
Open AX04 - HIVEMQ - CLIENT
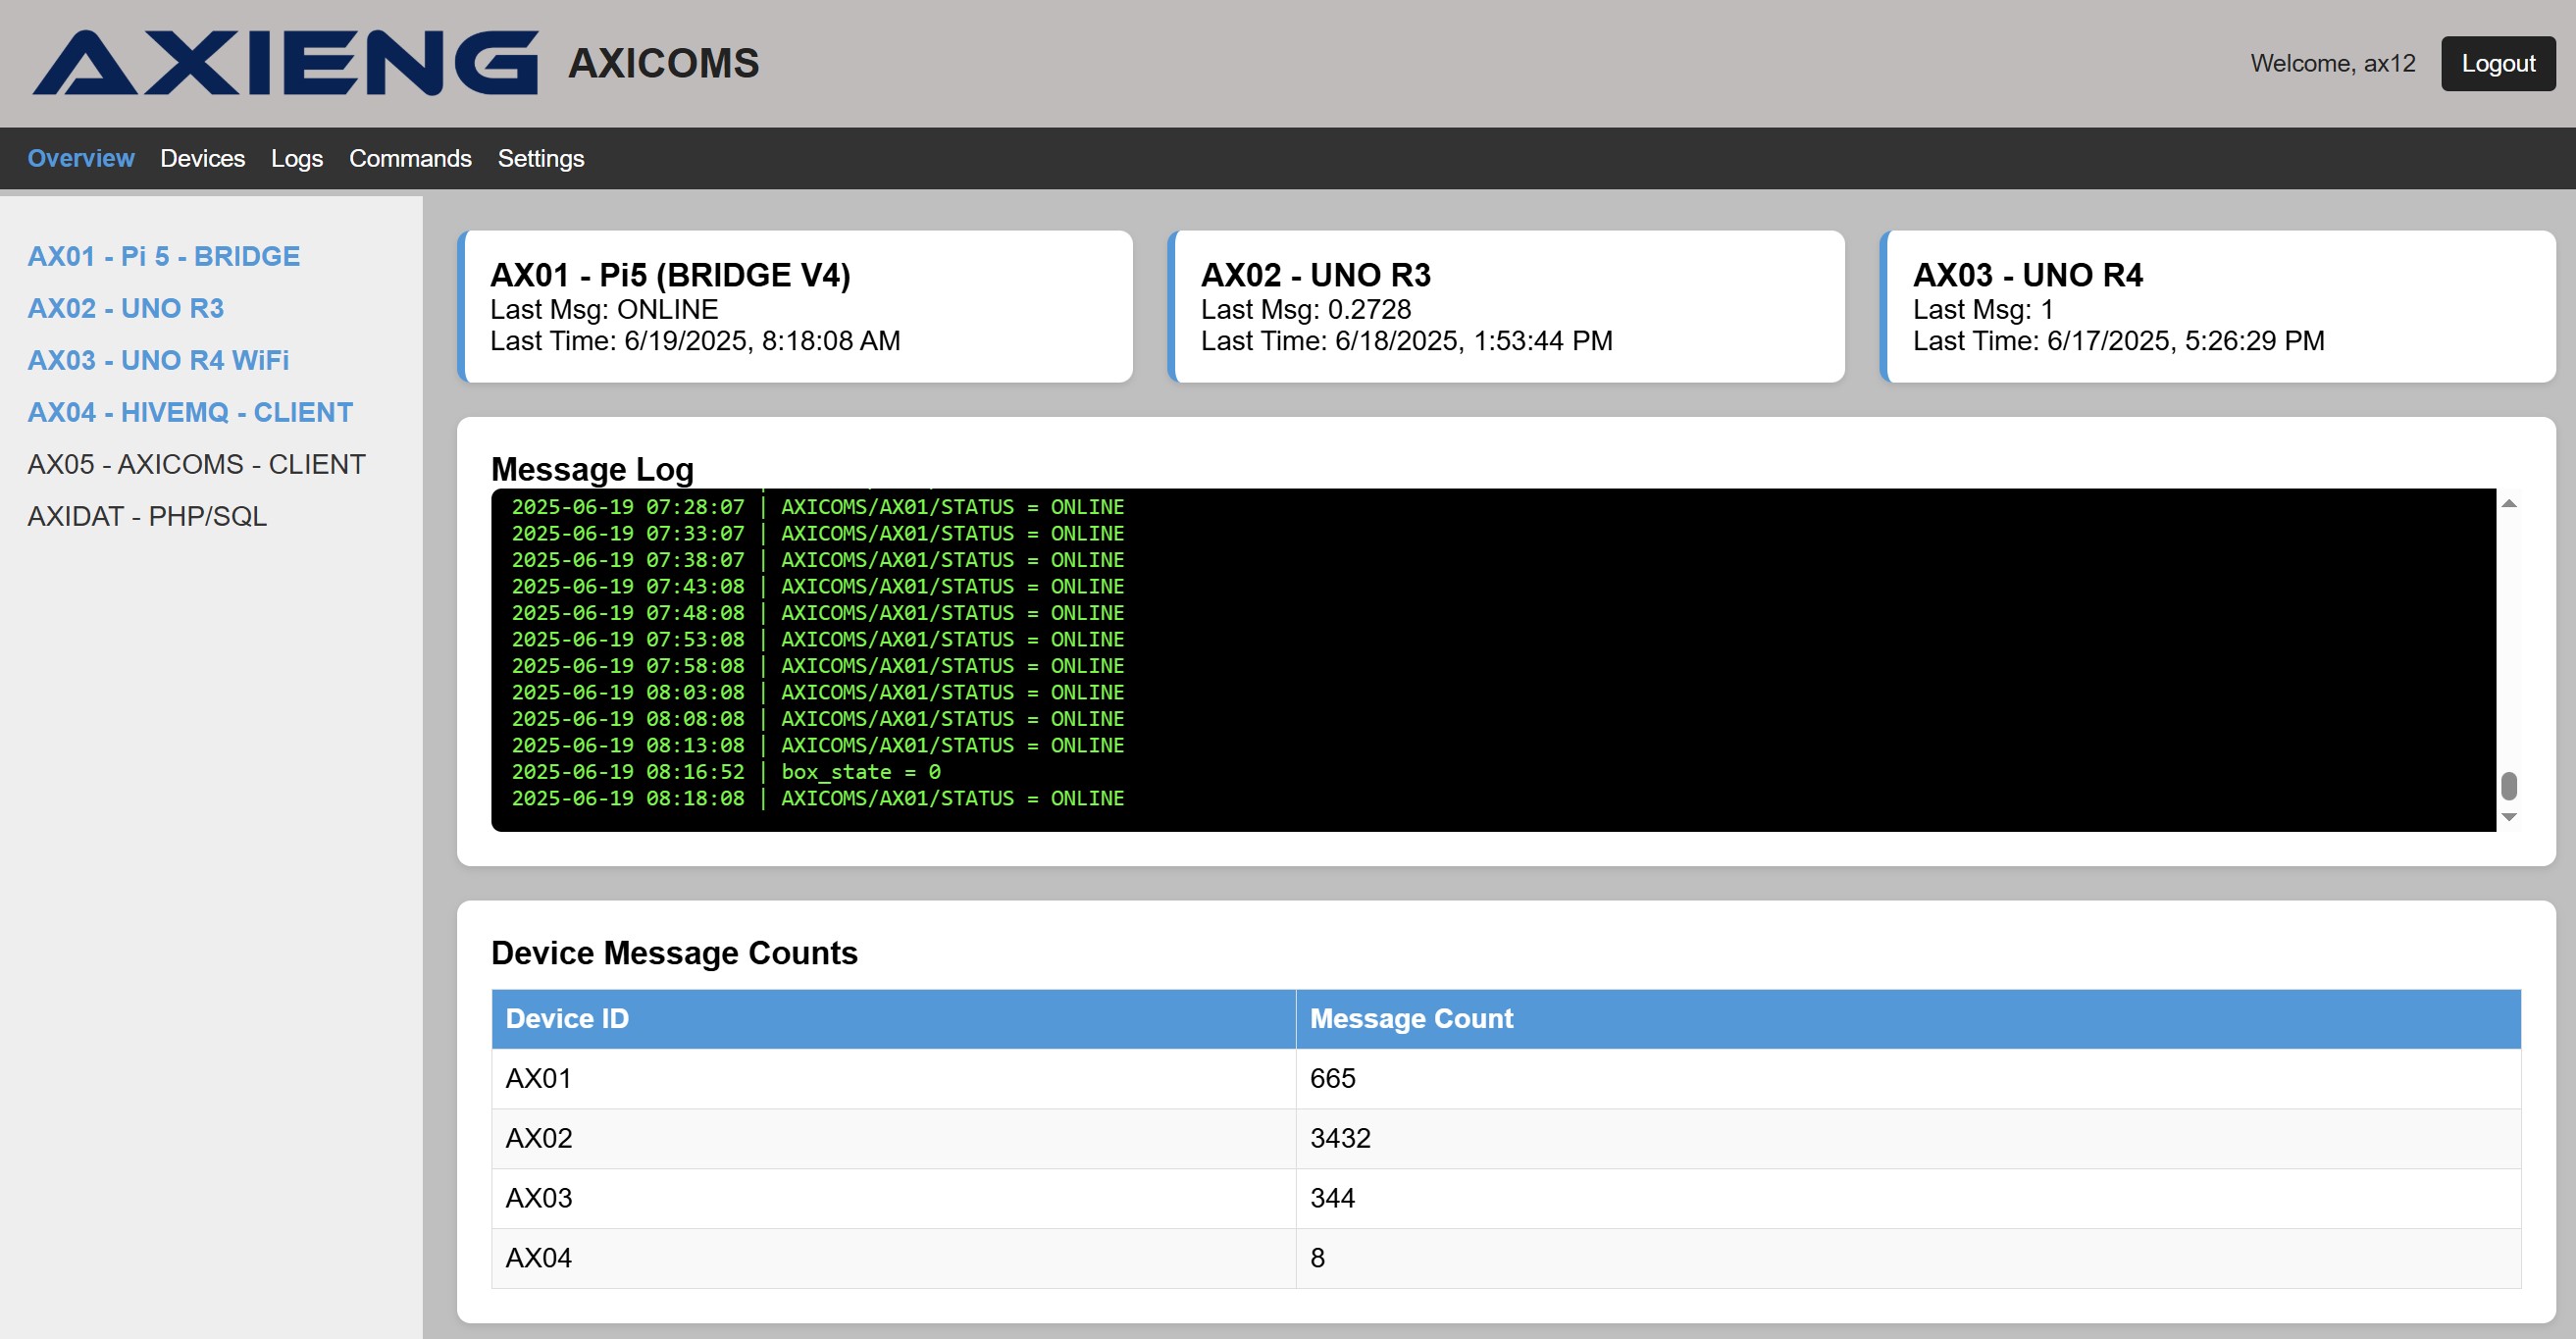coord(190,412)
